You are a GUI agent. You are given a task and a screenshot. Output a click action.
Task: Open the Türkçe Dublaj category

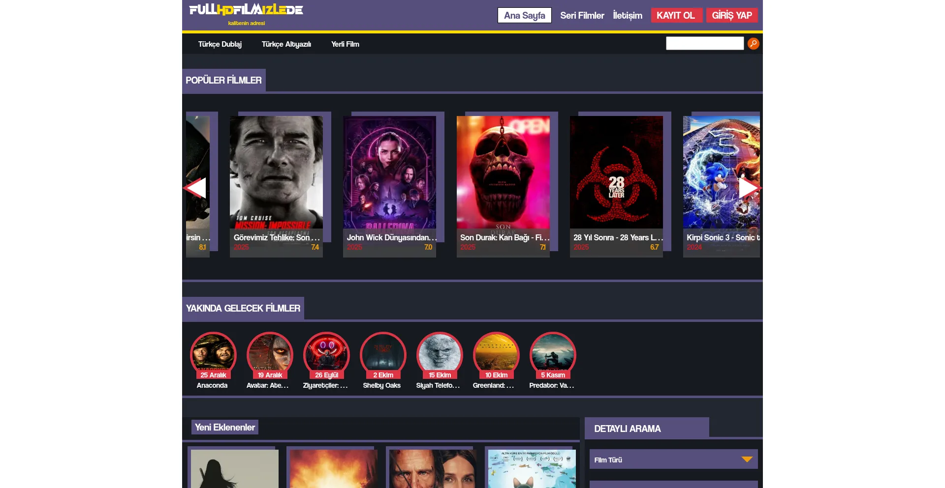click(220, 44)
